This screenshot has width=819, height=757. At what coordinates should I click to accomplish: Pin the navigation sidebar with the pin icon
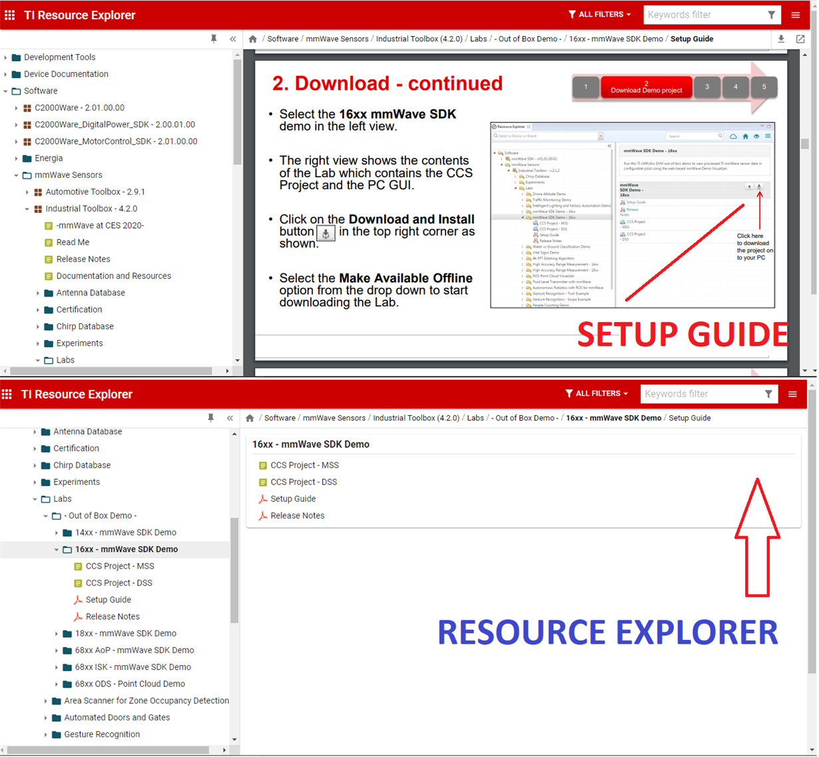coord(213,39)
